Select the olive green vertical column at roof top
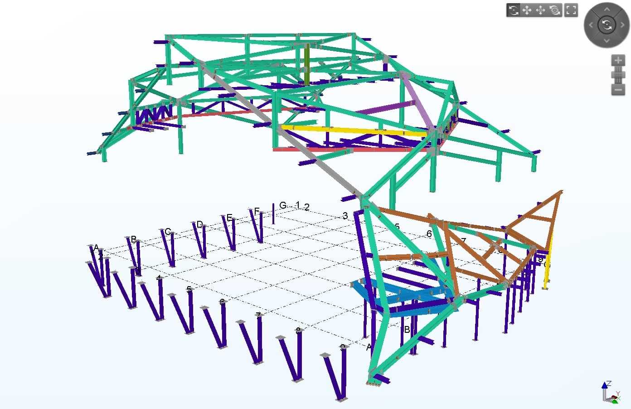This screenshot has height=409, width=631. click(x=307, y=64)
